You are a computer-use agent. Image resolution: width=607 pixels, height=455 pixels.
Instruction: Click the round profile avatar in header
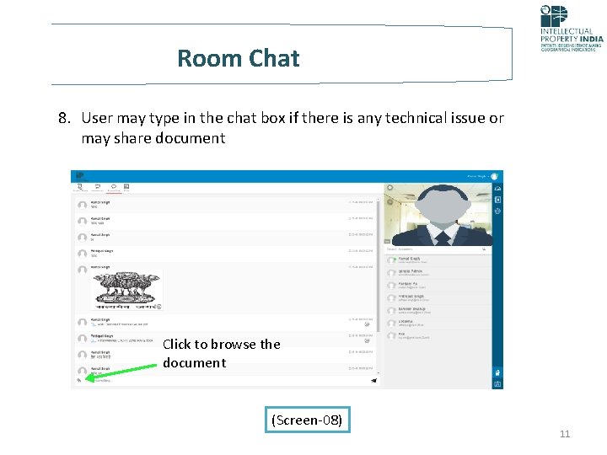[x=494, y=176]
